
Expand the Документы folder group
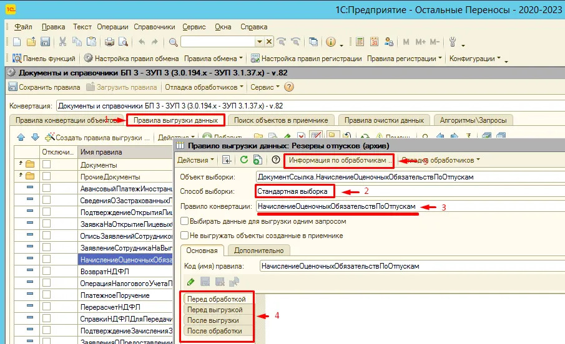click(21, 163)
